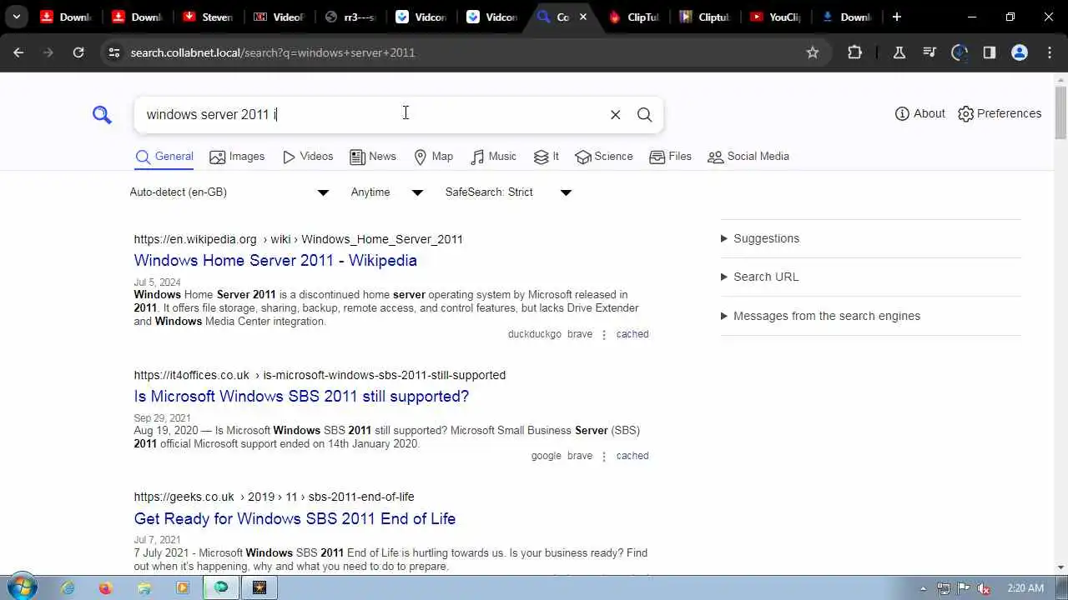
Task: Click the muted volume tray icon
Action: pyautogui.click(x=983, y=588)
